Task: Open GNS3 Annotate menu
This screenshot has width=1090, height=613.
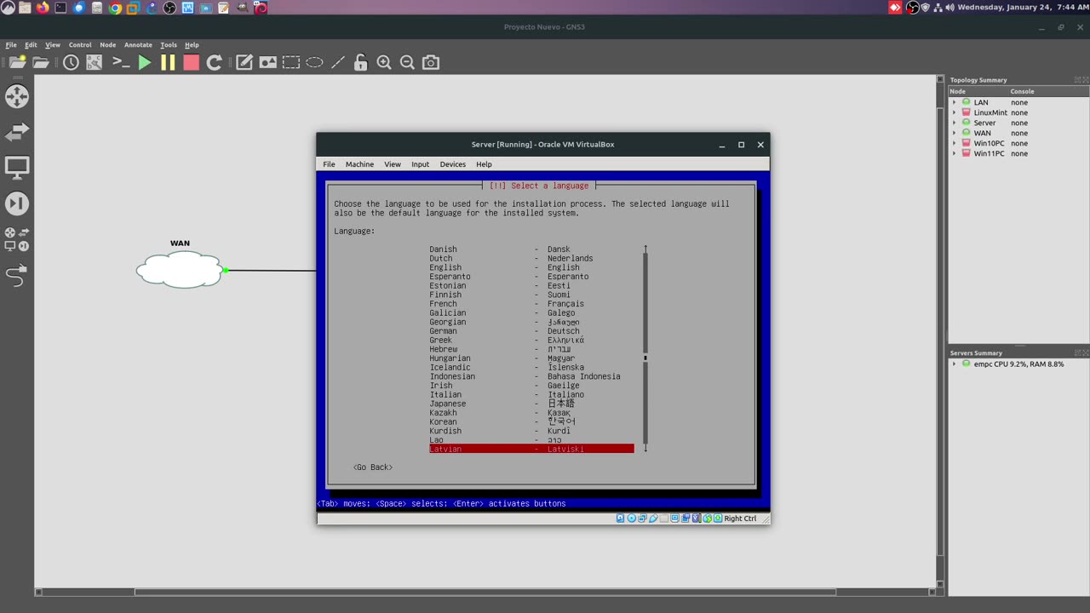Action: click(x=138, y=45)
